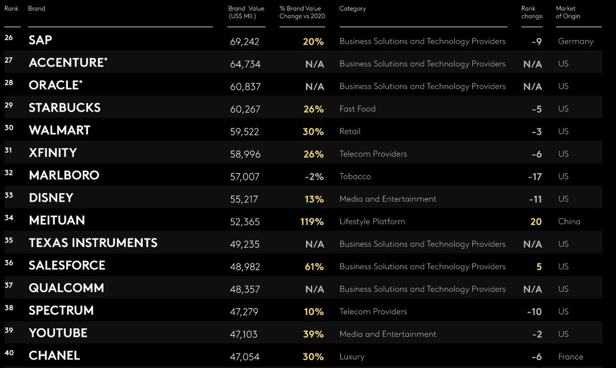This screenshot has width=616, height=368.
Task: Click the Rank change column header
Action: tap(532, 13)
